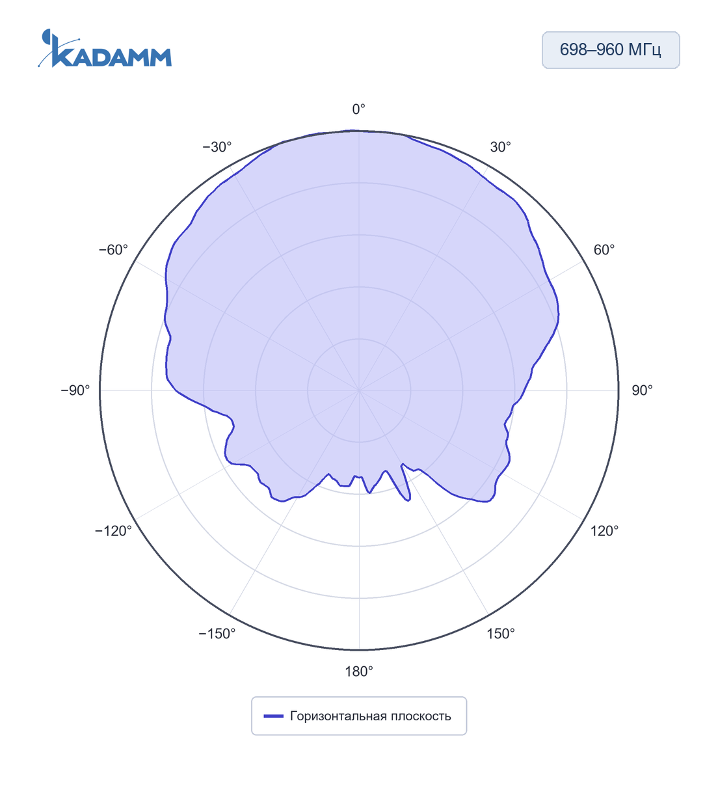
Task: Click the blue legend line swatch
Action: pyautogui.click(x=274, y=716)
